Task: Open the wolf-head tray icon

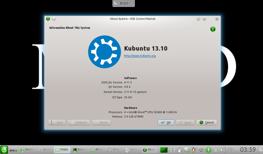Action: coord(180,150)
